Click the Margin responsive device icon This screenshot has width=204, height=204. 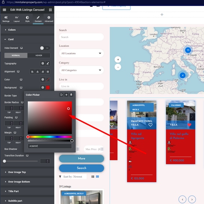pyautogui.click(x=15, y=133)
